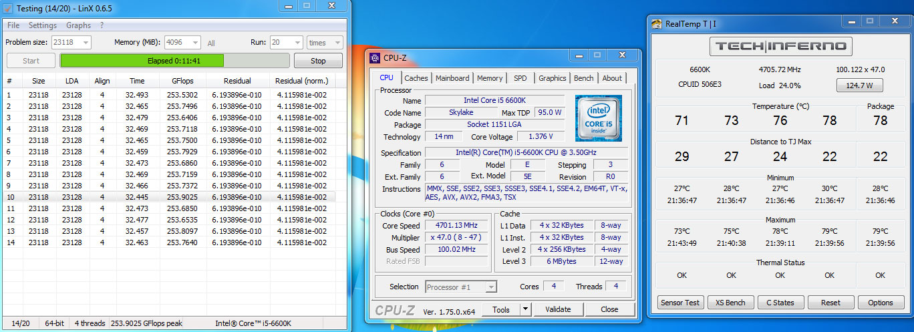This screenshot has height=332, width=914.
Task: Switch to the SPD tab in CPU-Z
Action: point(520,78)
